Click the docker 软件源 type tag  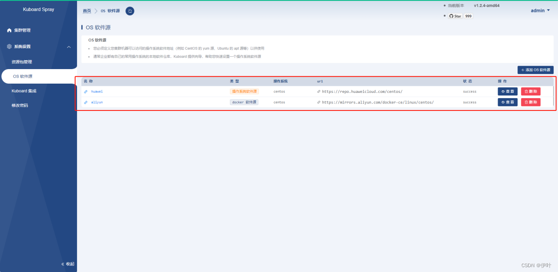244,102
